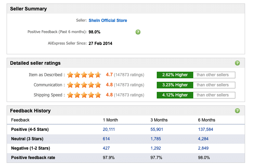The image size is (260, 166).
Task: Open 1 Month positive feedback count 20,111
Action: (x=109, y=129)
